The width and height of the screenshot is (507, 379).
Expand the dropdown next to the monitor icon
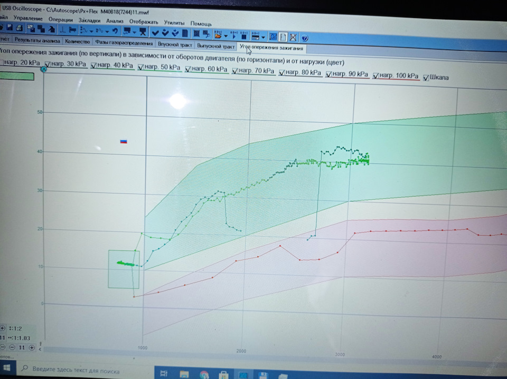tap(134, 32)
